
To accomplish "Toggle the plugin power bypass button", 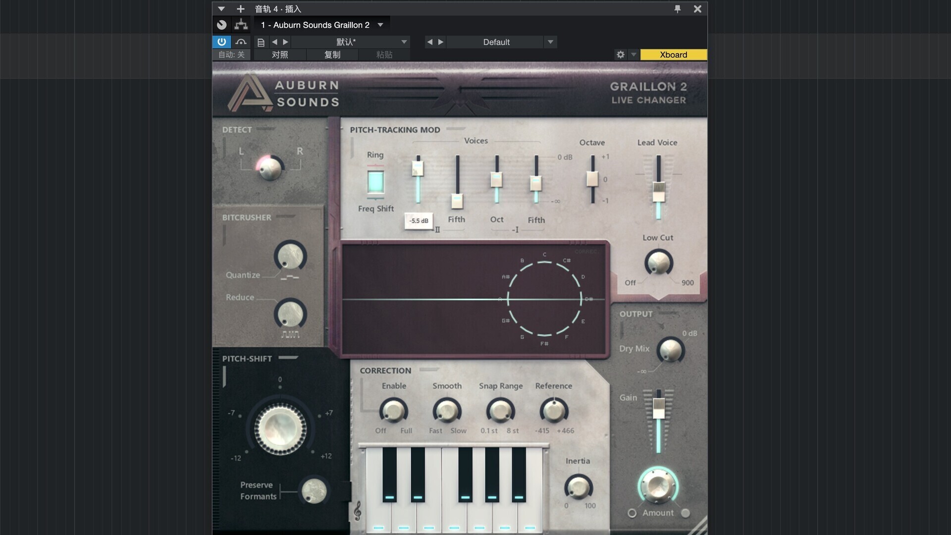I will tap(221, 42).
